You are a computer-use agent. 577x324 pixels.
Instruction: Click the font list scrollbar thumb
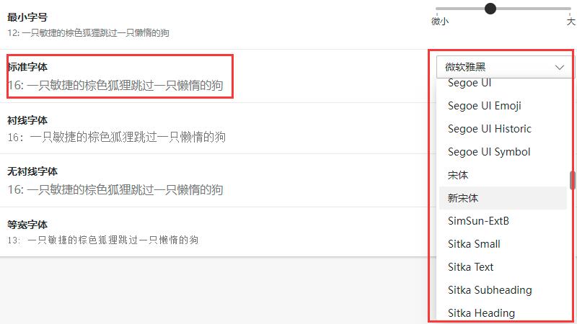(573, 181)
